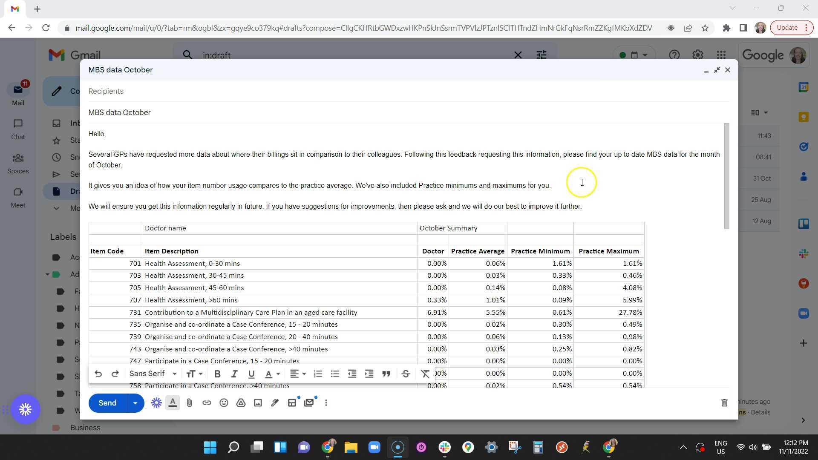Toggle italic formatting on selected text
This screenshot has height=460, width=818.
point(234,374)
